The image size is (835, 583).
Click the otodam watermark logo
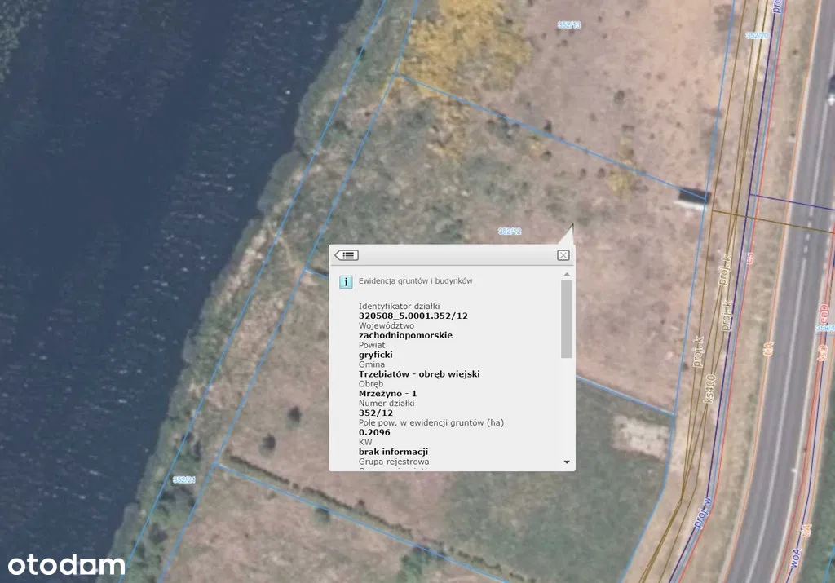[67, 564]
